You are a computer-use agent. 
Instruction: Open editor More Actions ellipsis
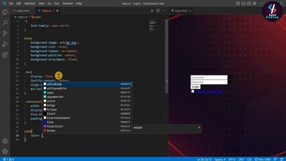pyautogui.click(x=163, y=11)
